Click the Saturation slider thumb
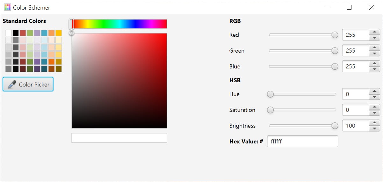 [x=270, y=110]
